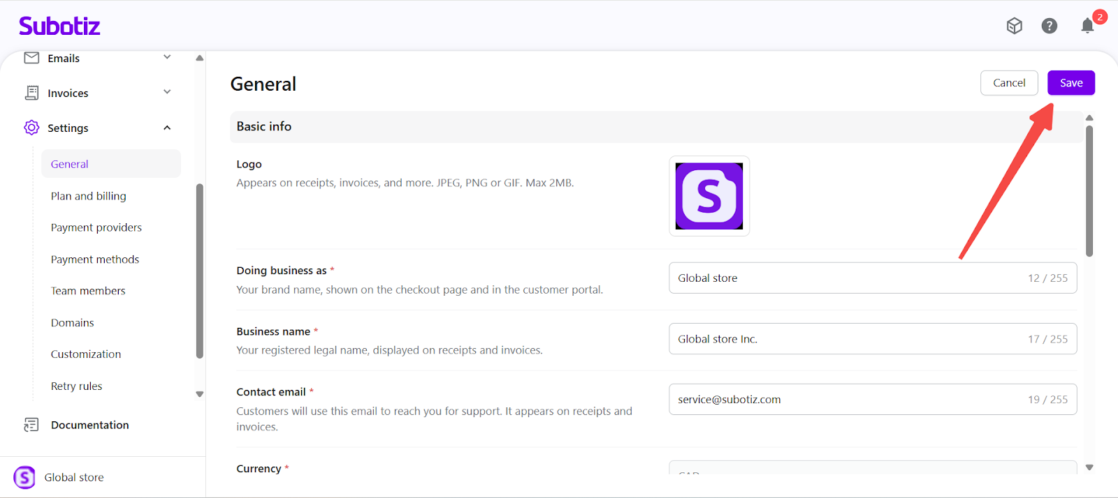Click the Documentation icon in sidebar
Screen dimensions: 1118x498
pos(31,425)
